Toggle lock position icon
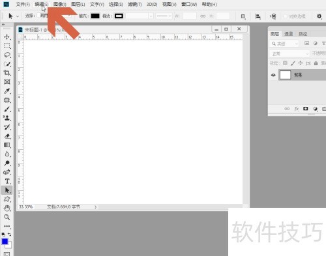Viewport: 326px width, 256px height. point(301,63)
